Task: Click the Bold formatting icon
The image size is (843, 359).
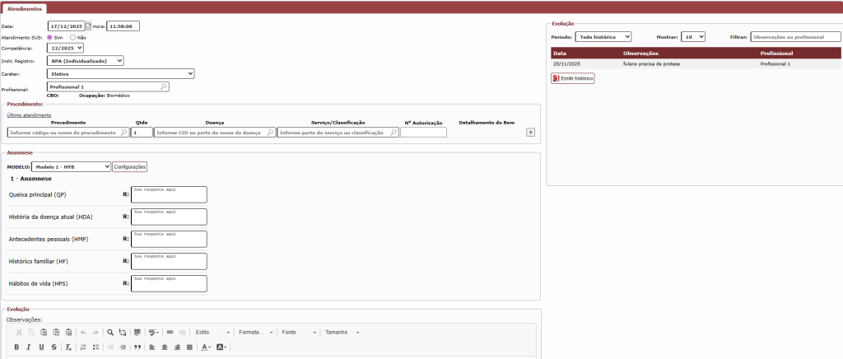Action: 16,347
